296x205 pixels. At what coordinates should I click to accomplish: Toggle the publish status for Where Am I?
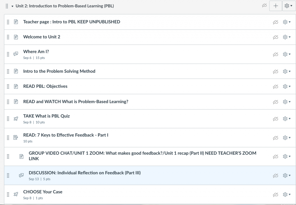[x=275, y=55]
